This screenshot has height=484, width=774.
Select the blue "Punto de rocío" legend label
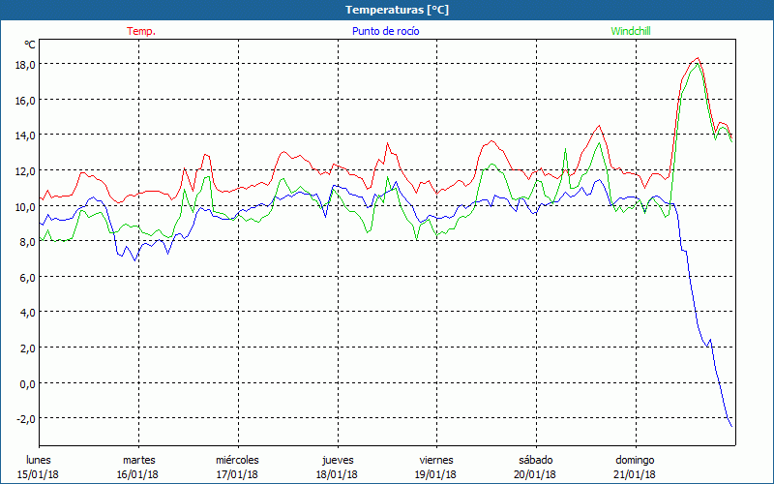pos(384,31)
